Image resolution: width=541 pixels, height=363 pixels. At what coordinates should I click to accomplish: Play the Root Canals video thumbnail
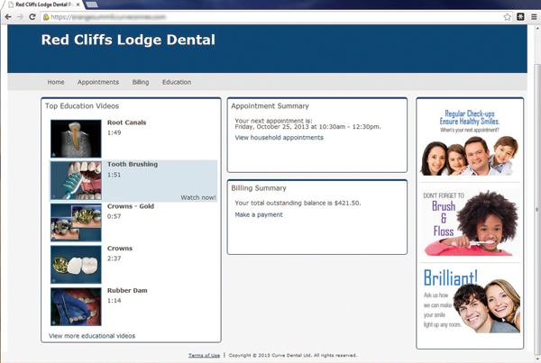pyautogui.click(x=76, y=138)
